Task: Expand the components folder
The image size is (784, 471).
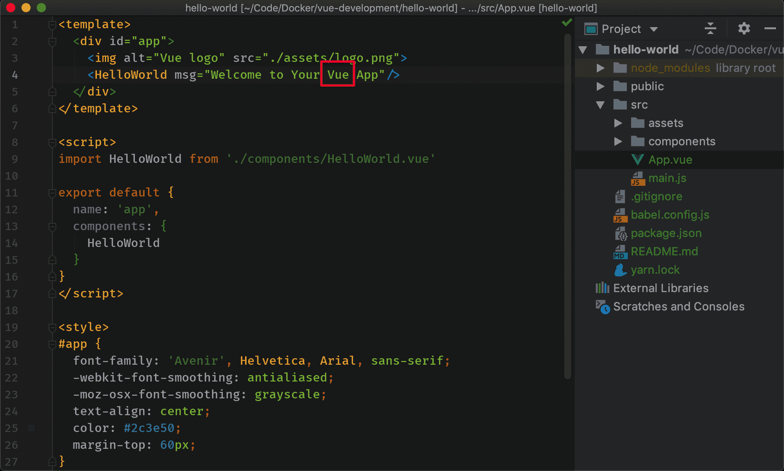Action: tap(618, 141)
